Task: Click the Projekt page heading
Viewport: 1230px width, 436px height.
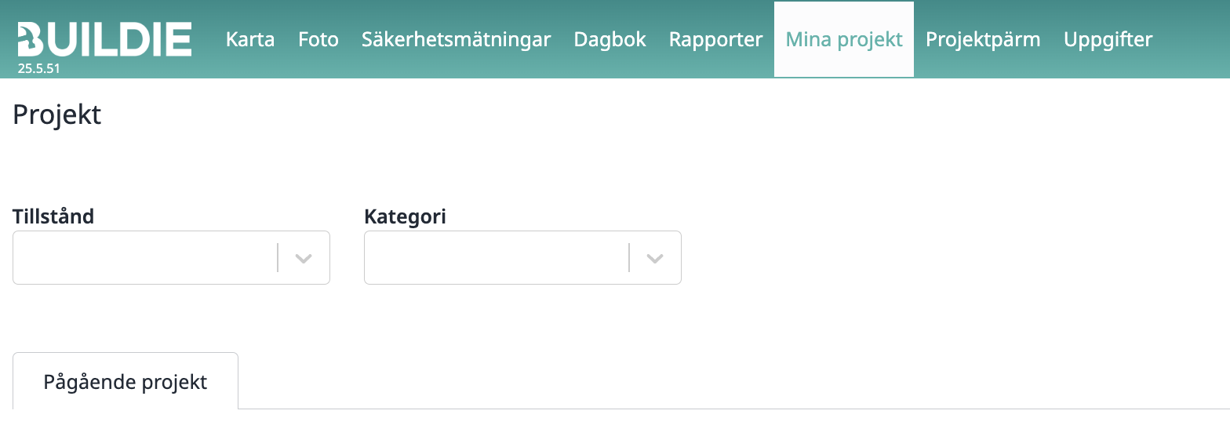Action: (x=57, y=114)
